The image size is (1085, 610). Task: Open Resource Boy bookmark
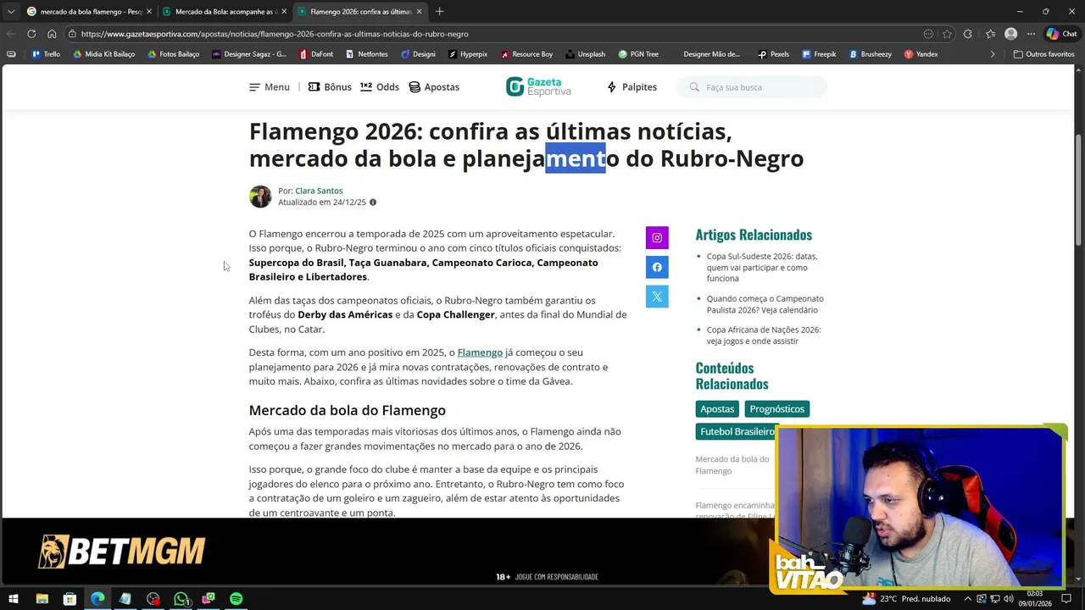pyautogui.click(x=526, y=54)
